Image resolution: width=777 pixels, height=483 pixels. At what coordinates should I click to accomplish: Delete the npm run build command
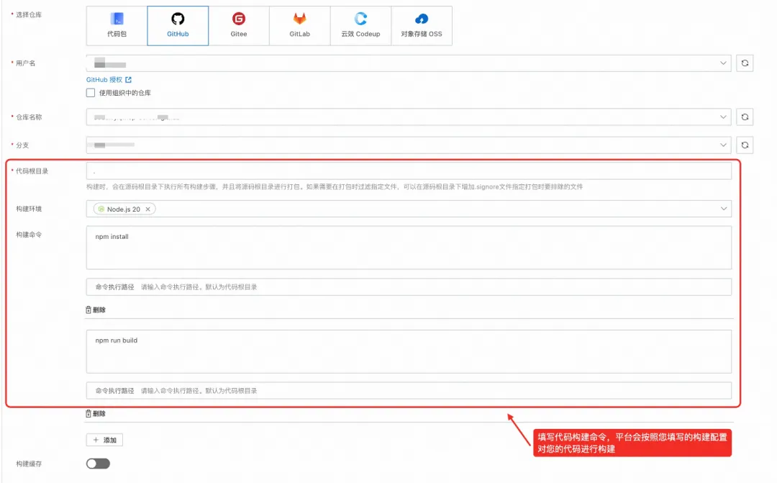pos(96,414)
